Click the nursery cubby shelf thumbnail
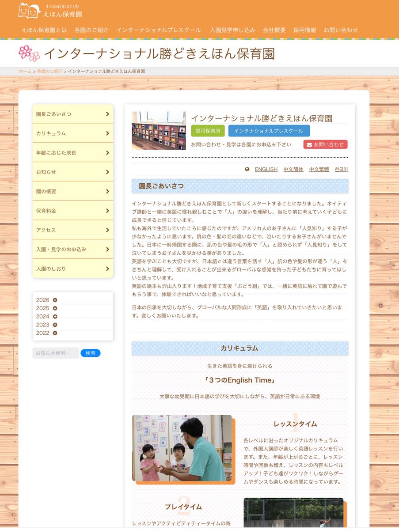The image size is (399, 530). pyautogui.click(x=159, y=131)
